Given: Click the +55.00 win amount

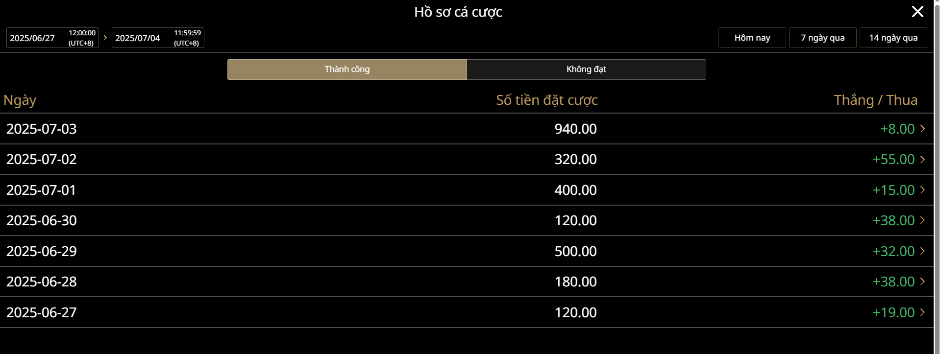Looking at the screenshot, I should pyautogui.click(x=893, y=159).
